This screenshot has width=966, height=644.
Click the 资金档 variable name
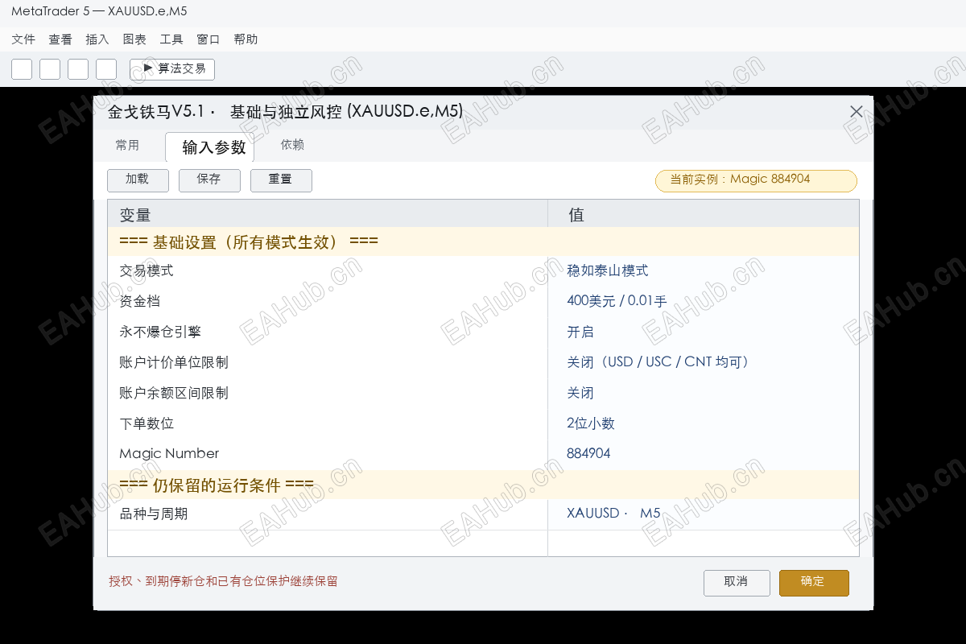pyautogui.click(x=139, y=302)
